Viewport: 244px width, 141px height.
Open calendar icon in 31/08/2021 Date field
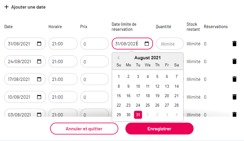point(39,44)
